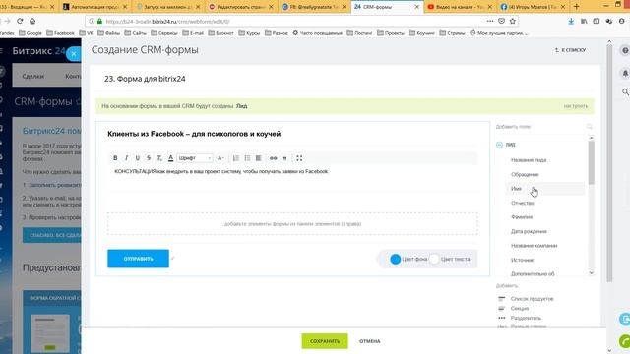Search fields with the magnifier icon

589,127
